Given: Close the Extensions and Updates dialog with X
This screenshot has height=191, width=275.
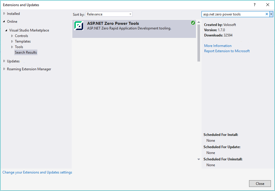Looking at the screenshot, I should point(268,5).
